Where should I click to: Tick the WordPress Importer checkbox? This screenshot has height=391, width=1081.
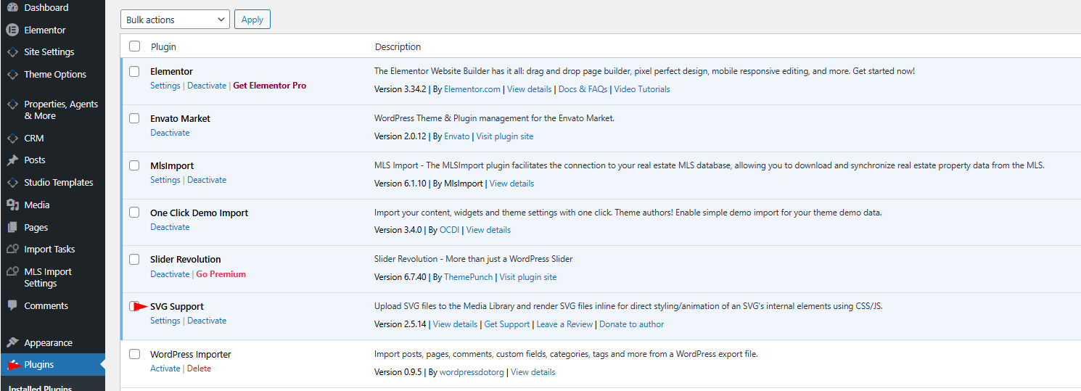134,355
